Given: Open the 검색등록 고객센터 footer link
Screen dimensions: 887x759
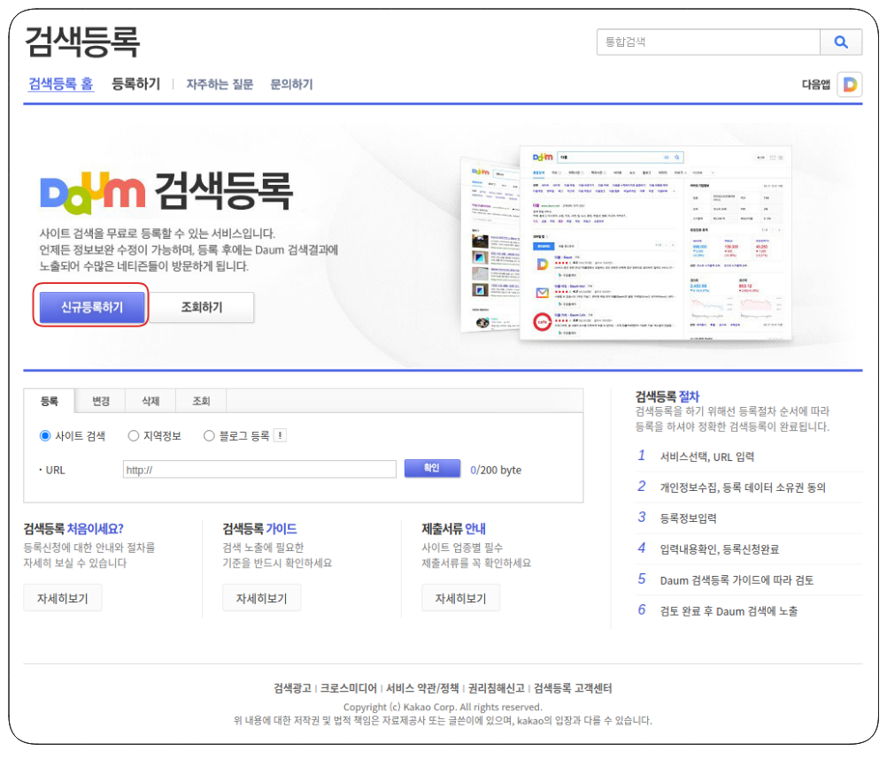Looking at the screenshot, I should [573, 688].
